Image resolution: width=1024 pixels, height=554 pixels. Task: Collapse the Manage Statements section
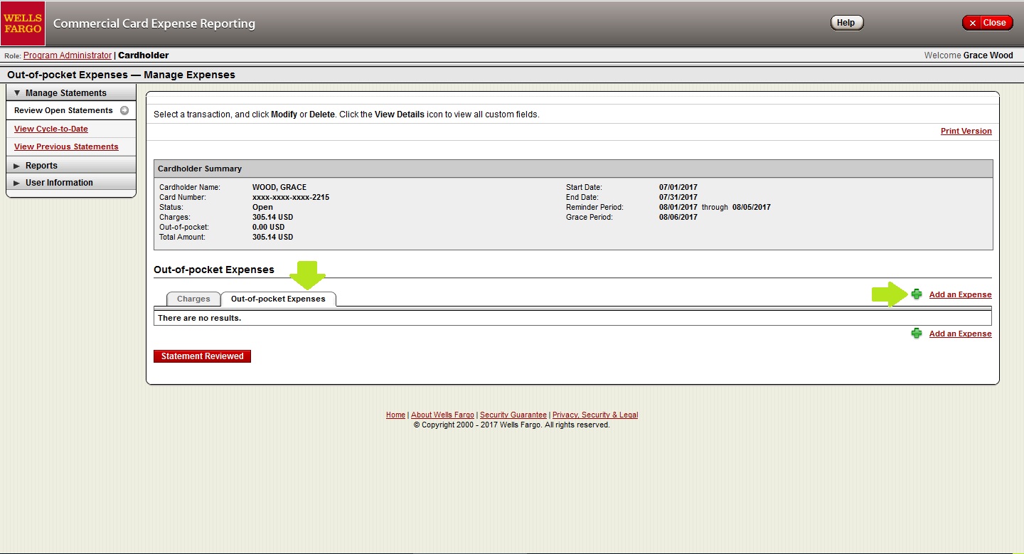click(70, 92)
